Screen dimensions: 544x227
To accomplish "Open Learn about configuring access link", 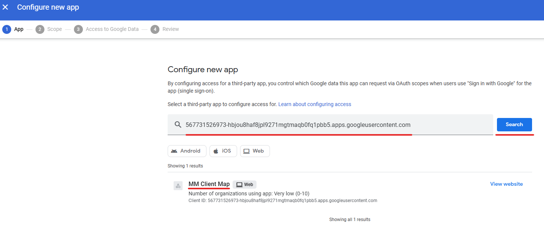I will [x=315, y=104].
